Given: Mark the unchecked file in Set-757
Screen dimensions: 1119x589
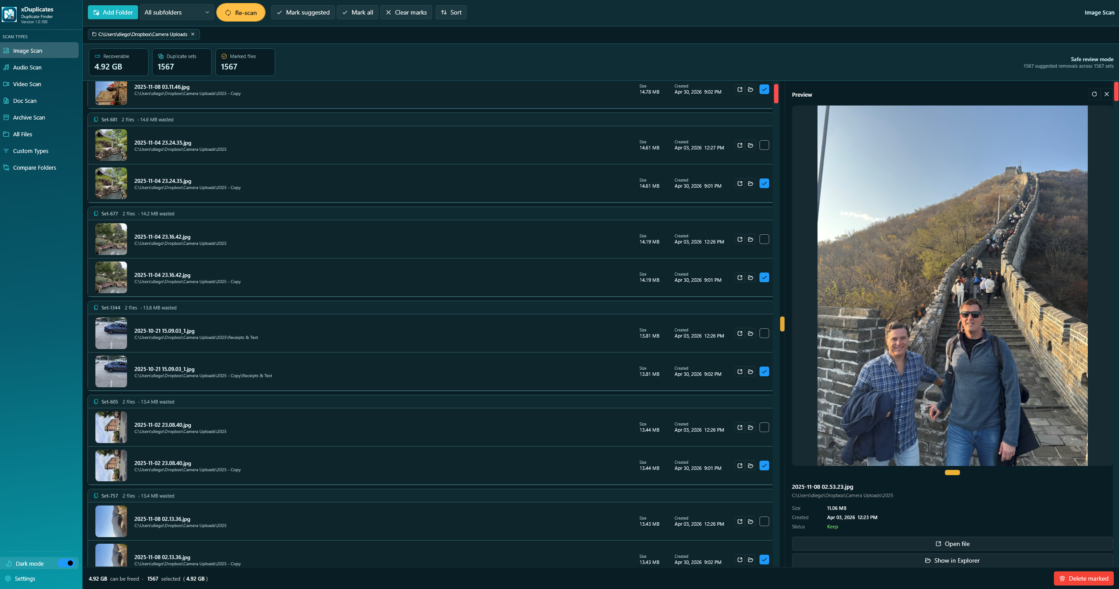Looking at the screenshot, I should click(764, 521).
